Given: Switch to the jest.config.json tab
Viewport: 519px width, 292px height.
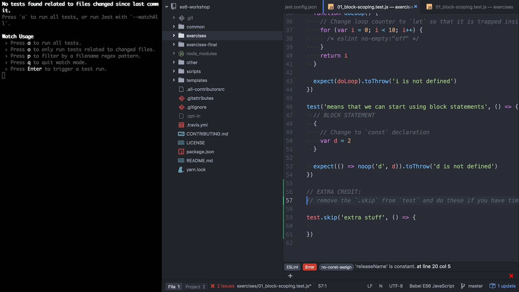Looking at the screenshot, I should 301,7.
